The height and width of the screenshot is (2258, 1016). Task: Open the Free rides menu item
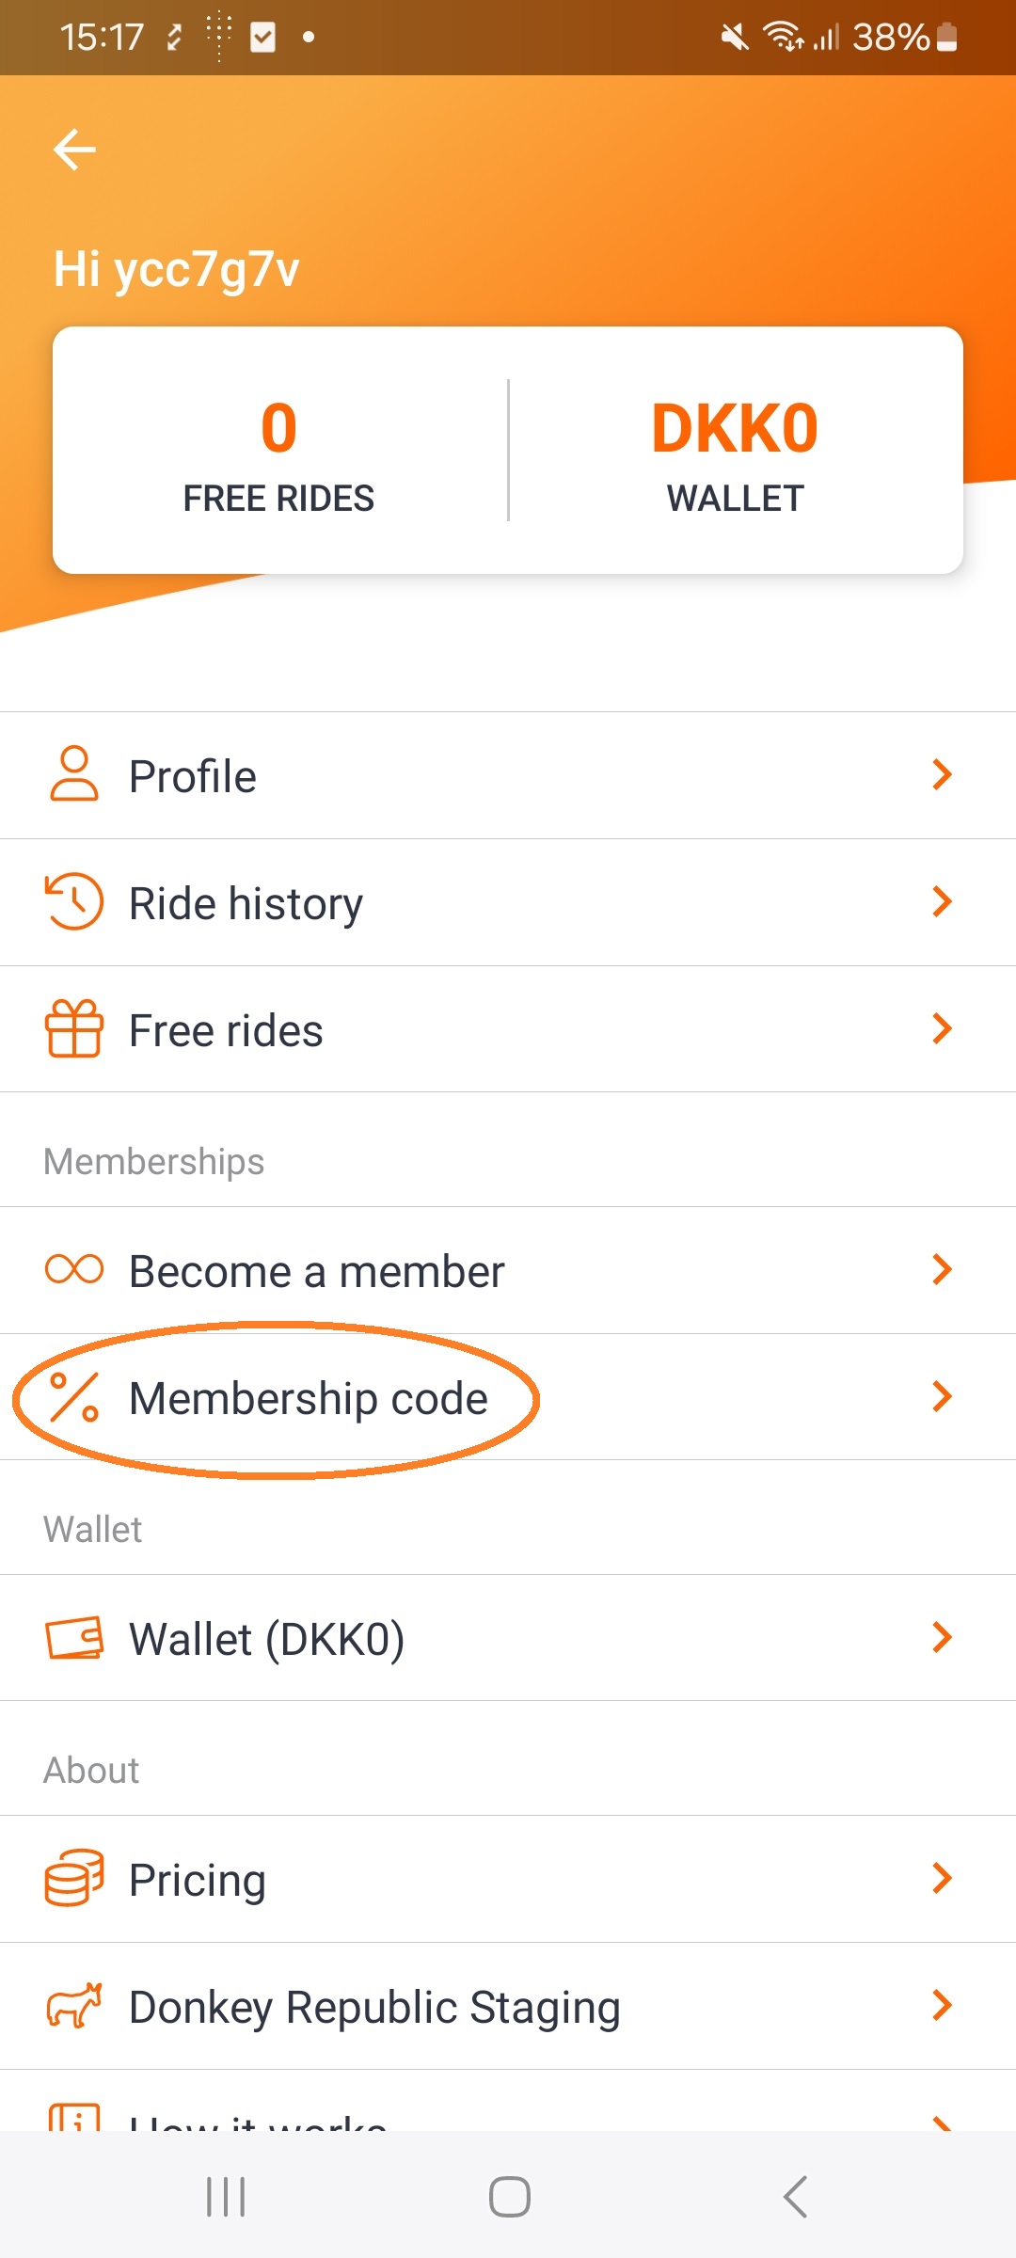click(x=226, y=1030)
